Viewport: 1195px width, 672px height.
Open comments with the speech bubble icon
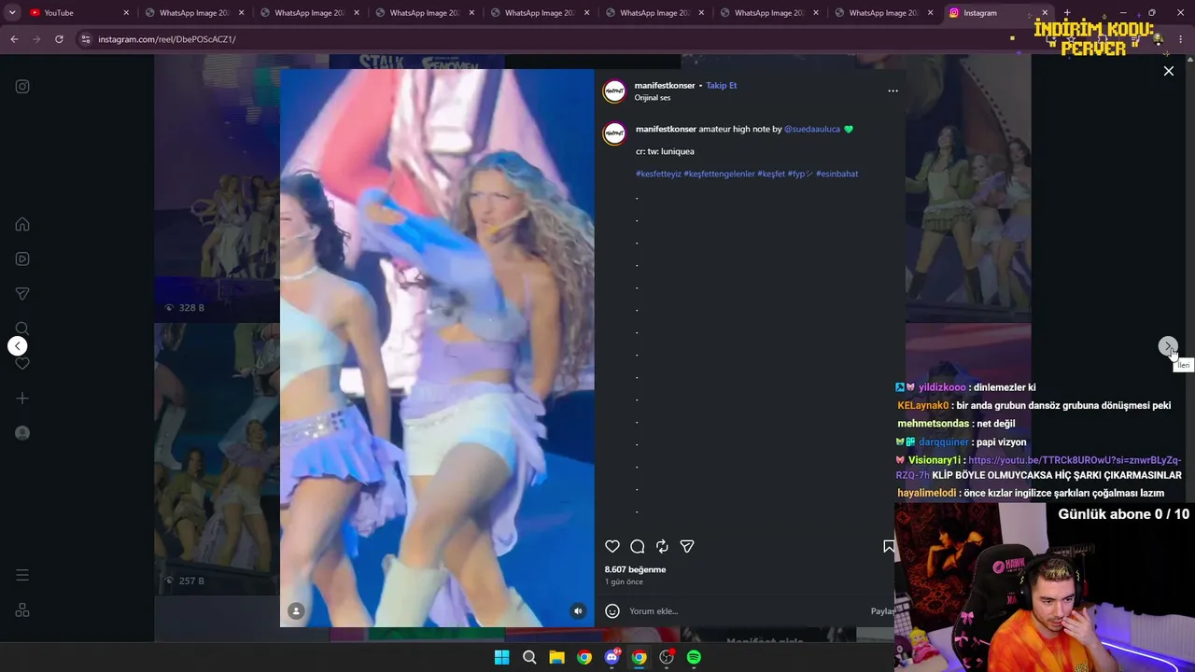[638, 546]
